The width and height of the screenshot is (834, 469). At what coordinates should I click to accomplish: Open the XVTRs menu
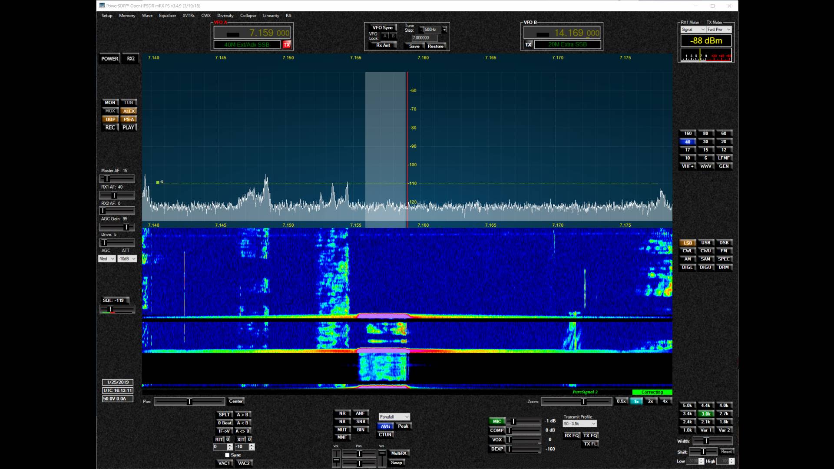coord(189,16)
